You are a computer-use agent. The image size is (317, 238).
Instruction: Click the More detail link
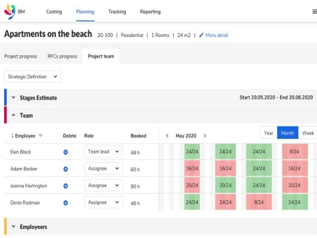coord(214,35)
